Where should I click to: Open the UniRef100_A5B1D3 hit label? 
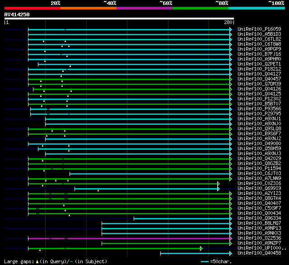(259, 34)
